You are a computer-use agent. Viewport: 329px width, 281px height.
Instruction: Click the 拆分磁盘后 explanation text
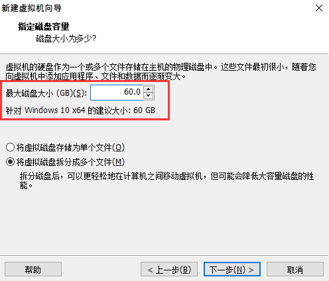(x=166, y=181)
